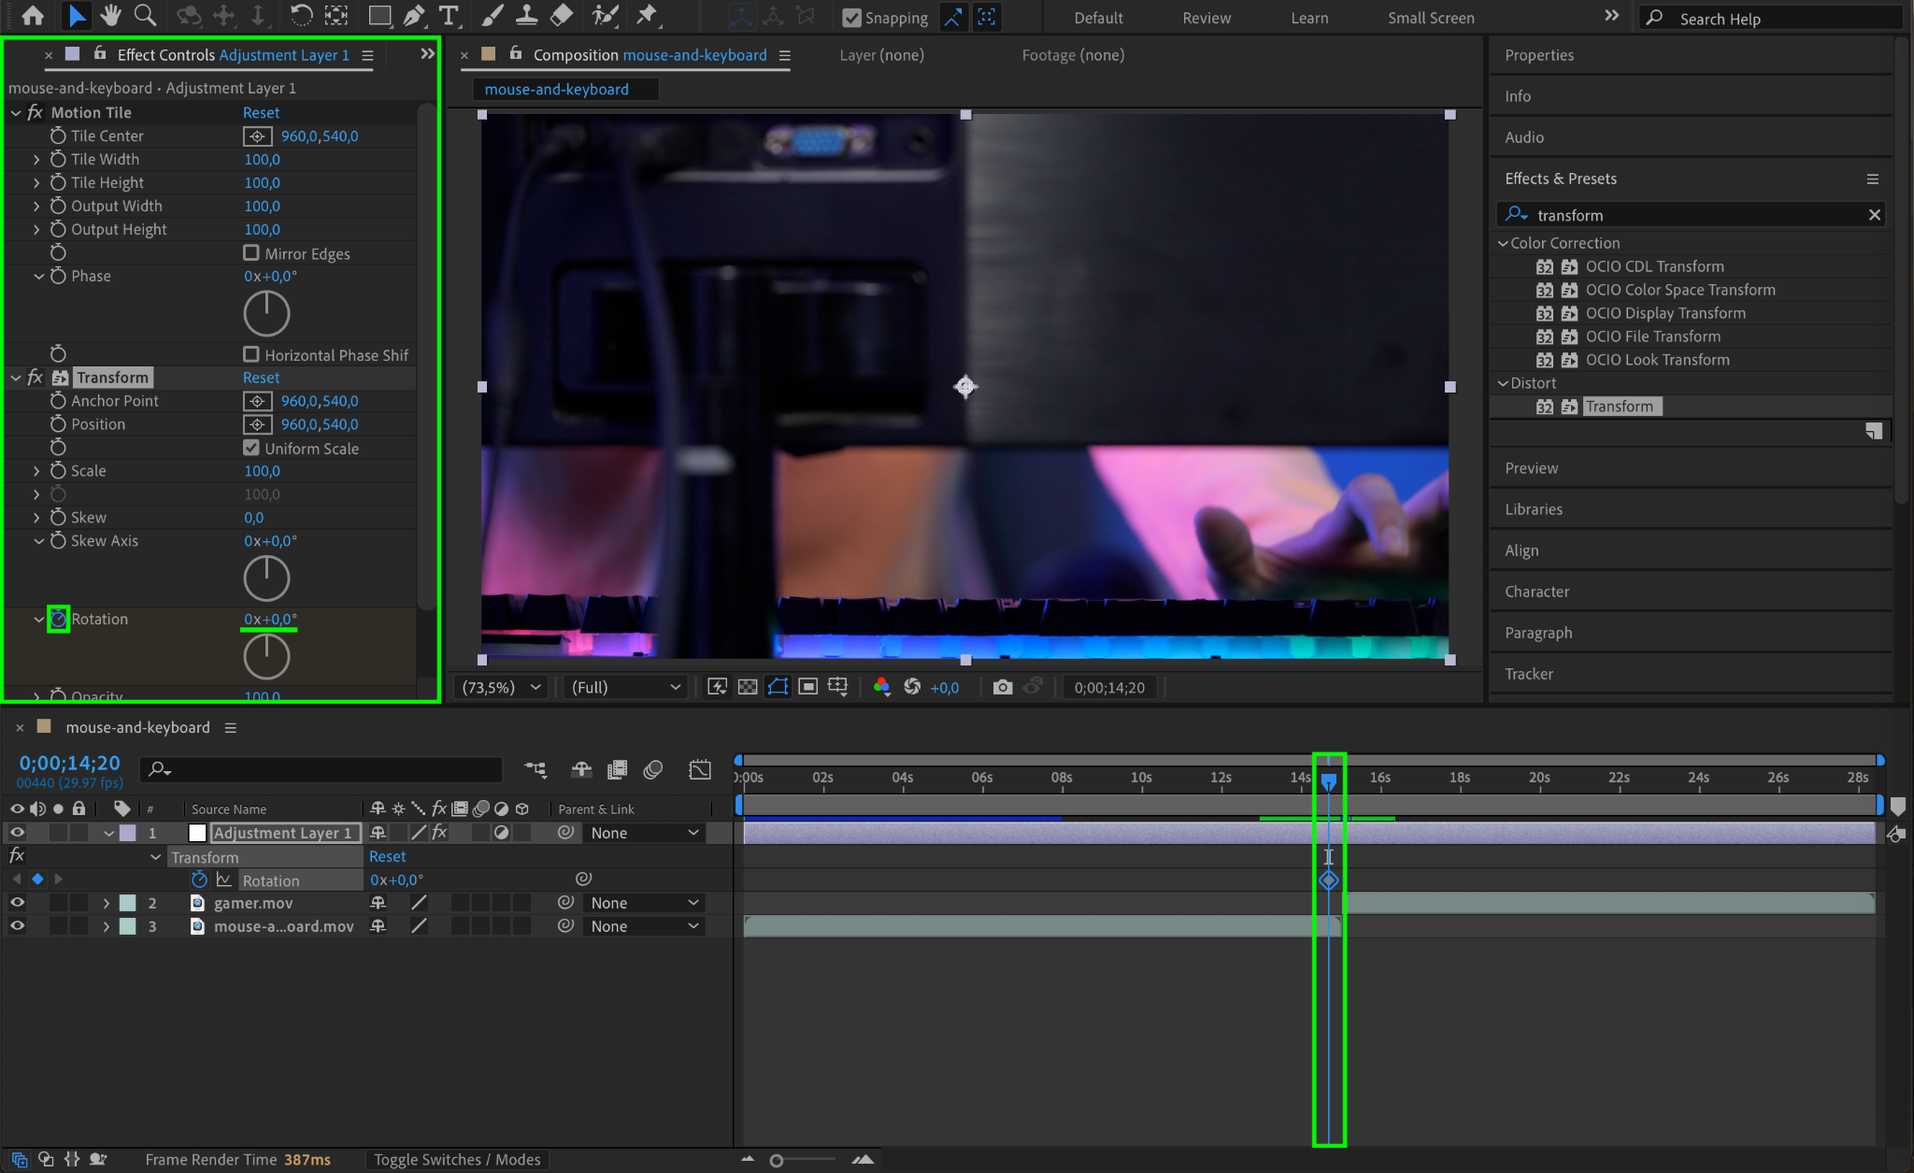Hide the gamer.mov layer
Viewport: 1914px width, 1173px height.
pyautogui.click(x=17, y=903)
